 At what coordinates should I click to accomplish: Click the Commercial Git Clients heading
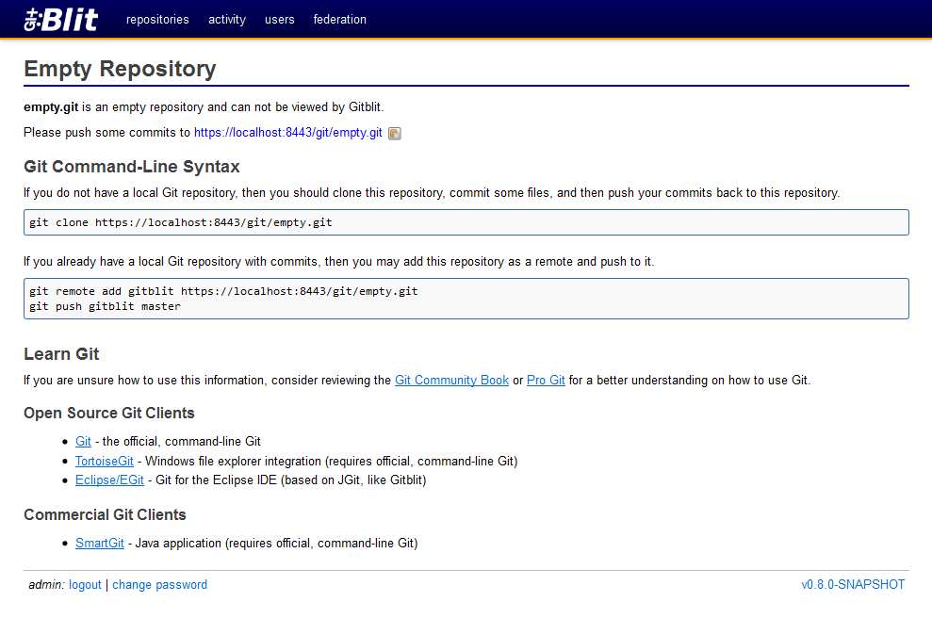106,514
